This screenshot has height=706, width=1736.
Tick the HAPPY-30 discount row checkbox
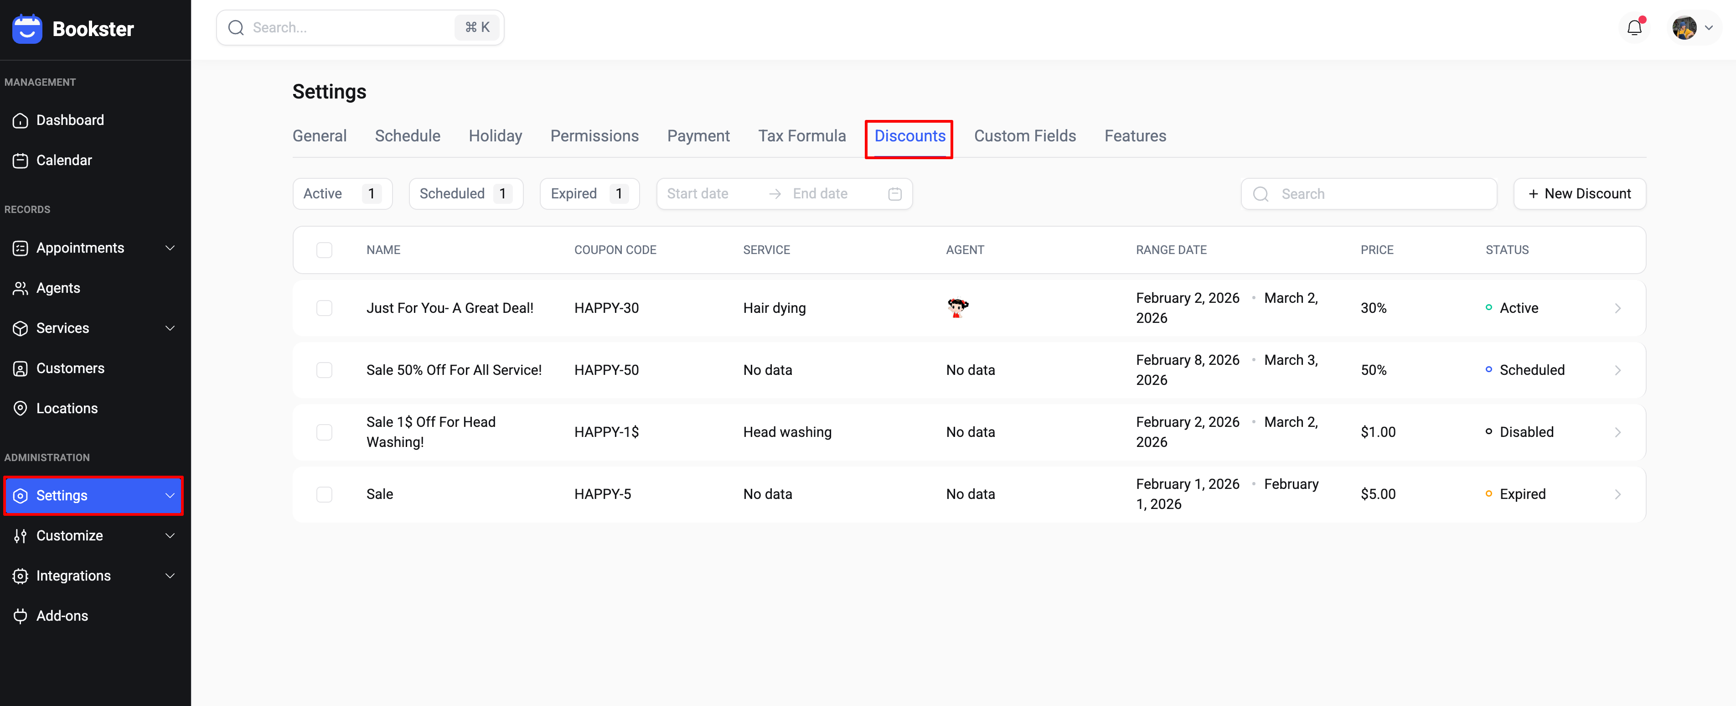324,308
